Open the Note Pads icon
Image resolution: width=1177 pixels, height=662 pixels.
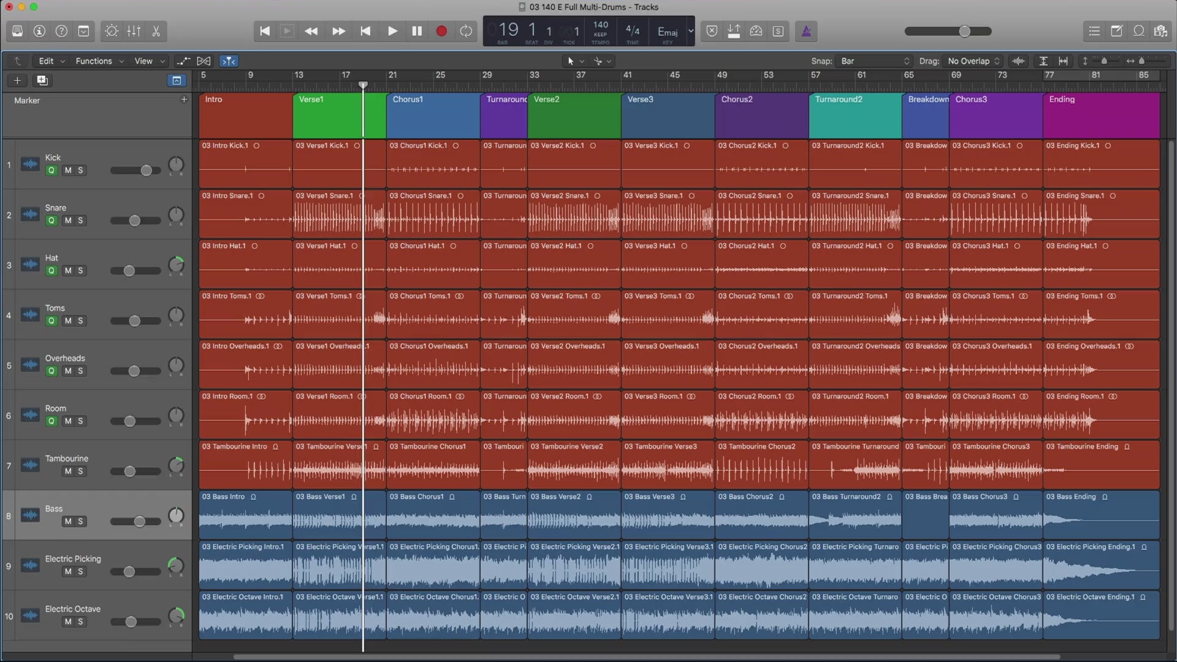(1116, 31)
